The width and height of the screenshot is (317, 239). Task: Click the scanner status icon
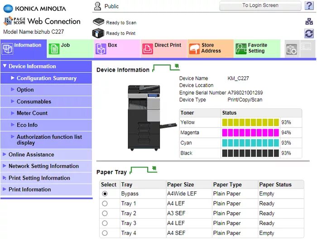coord(98,22)
